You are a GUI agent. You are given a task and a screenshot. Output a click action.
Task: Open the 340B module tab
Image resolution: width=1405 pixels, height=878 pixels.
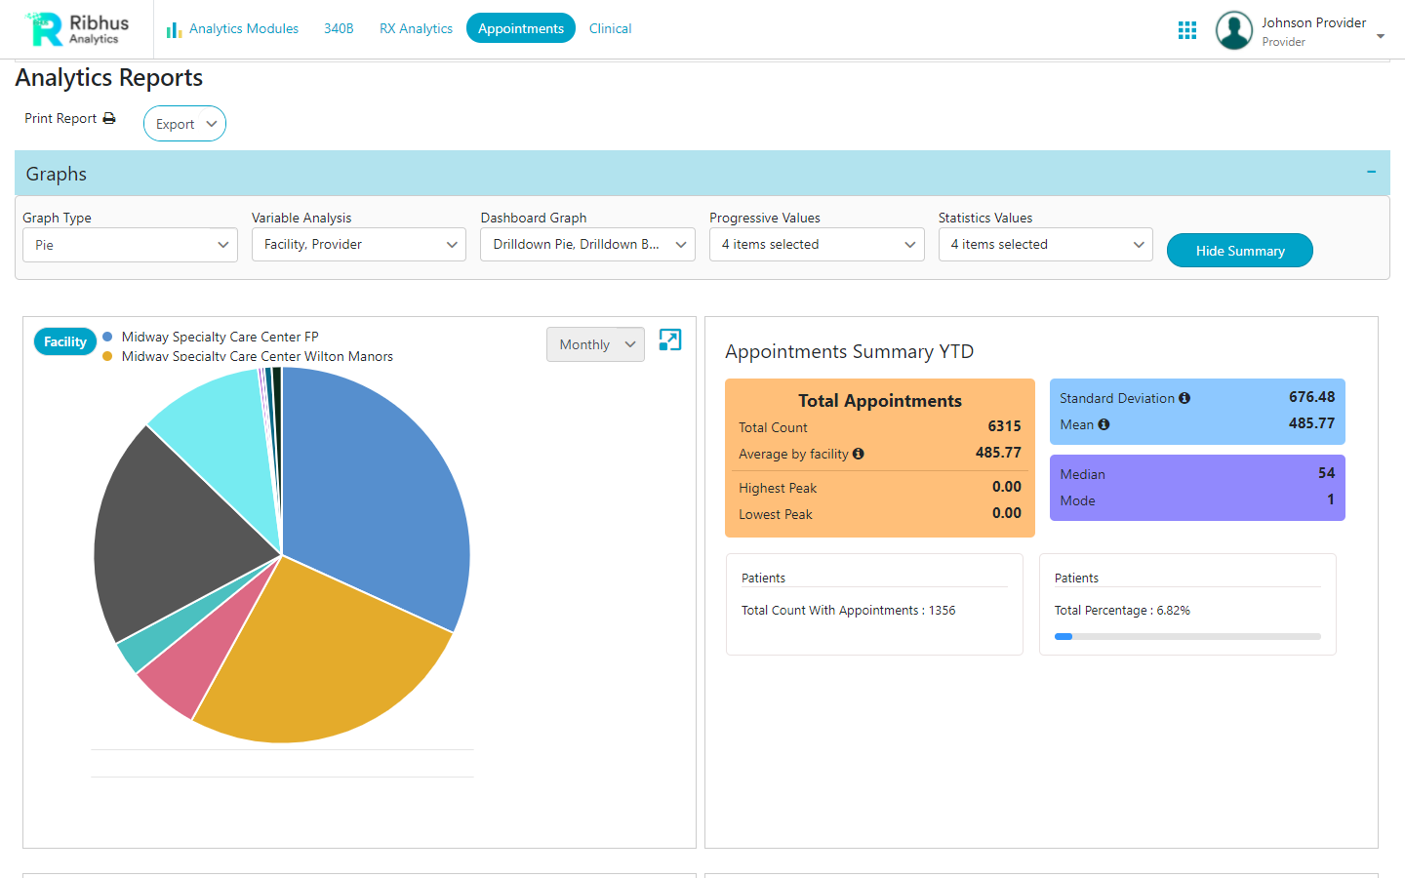click(x=339, y=28)
